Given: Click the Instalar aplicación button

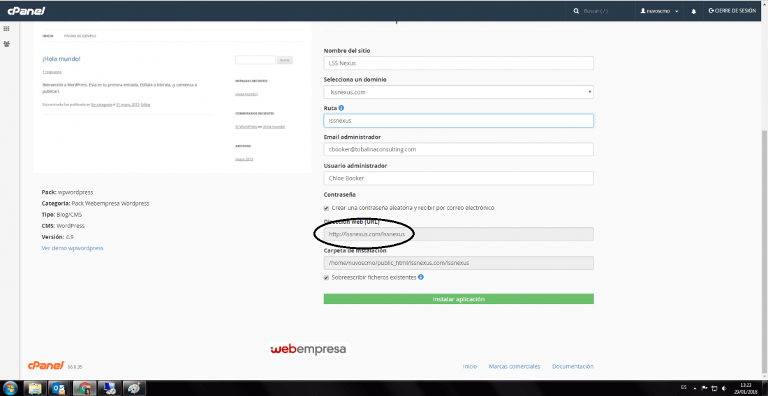Looking at the screenshot, I should point(459,298).
